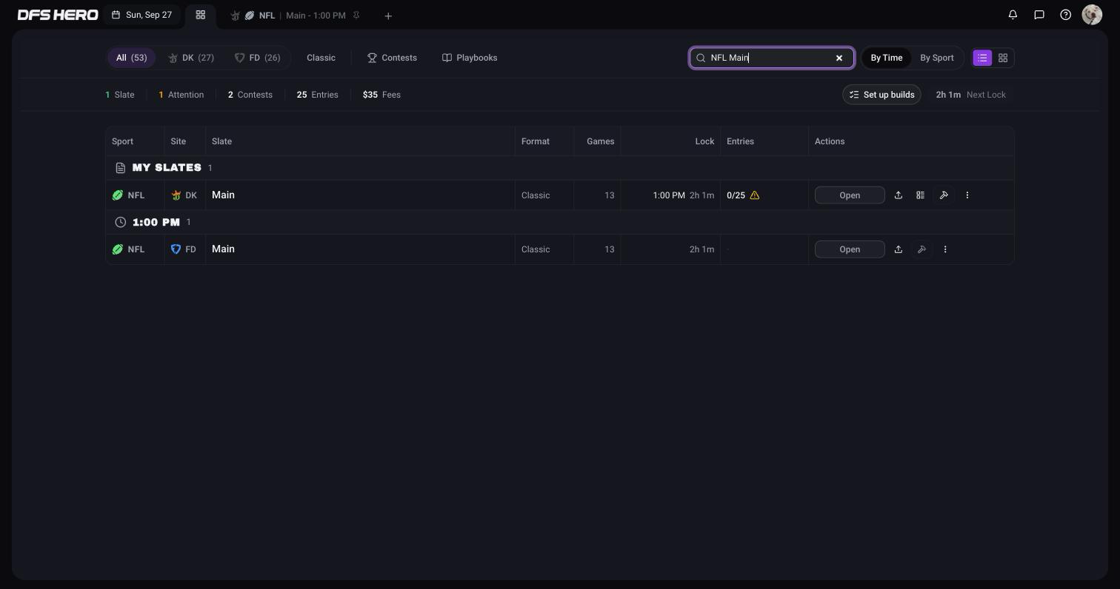Open the build list icon for DK Main
This screenshot has height=589, width=1120.
pos(920,195)
